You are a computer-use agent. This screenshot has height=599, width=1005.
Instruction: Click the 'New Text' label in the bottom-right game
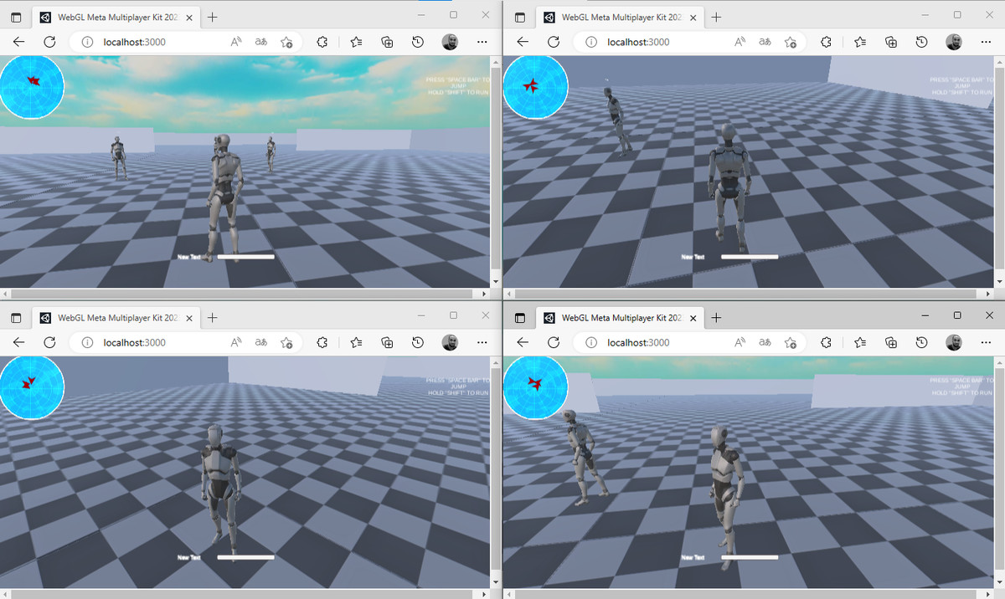(x=693, y=557)
